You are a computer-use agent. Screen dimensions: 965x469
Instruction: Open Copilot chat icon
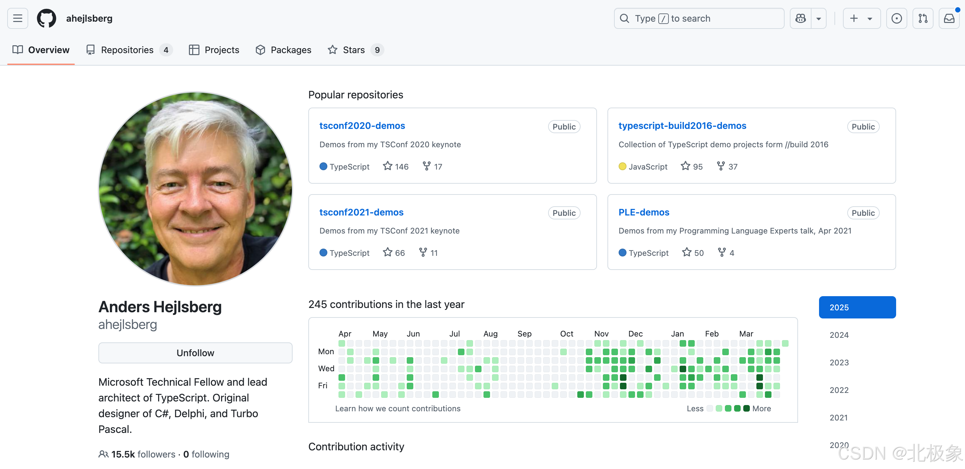pos(801,18)
